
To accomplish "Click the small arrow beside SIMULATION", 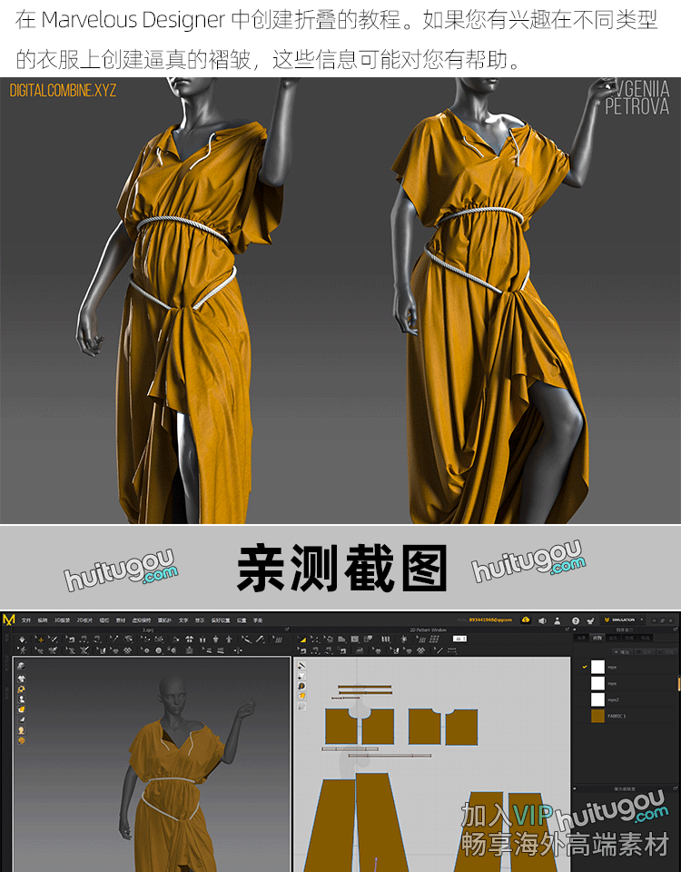I will point(642,620).
